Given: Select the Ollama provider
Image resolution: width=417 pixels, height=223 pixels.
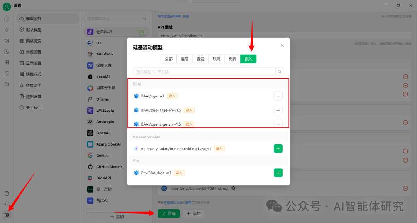Looking at the screenshot, I should click(117, 99).
